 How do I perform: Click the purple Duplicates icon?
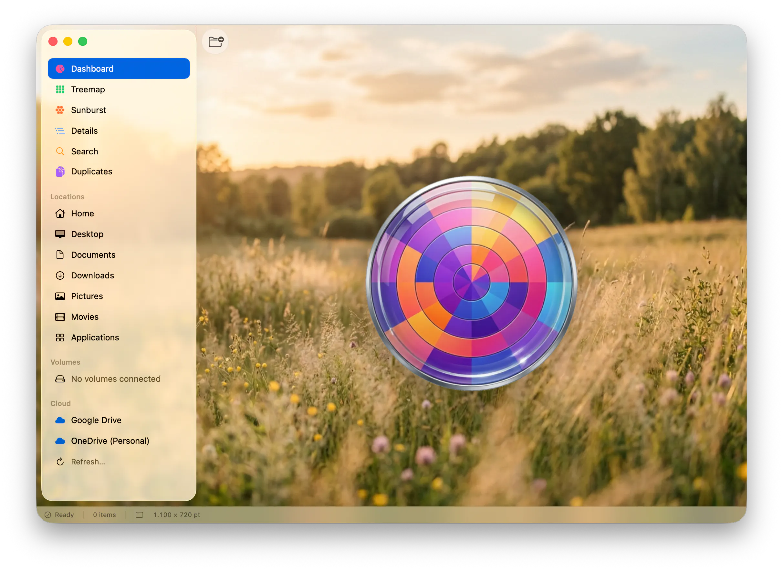(x=60, y=171)
